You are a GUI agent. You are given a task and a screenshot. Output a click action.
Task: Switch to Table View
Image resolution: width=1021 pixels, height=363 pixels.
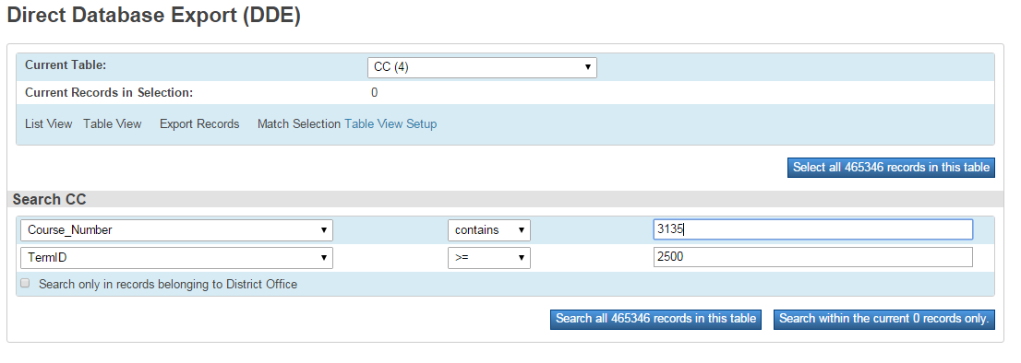pyautogui.click(x=112, y=124)
